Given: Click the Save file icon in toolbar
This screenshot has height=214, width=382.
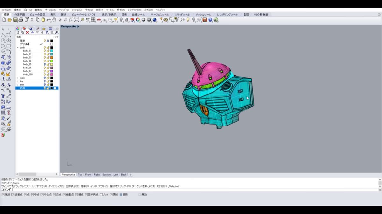Looking at the screenshot, I should point(15,20).
